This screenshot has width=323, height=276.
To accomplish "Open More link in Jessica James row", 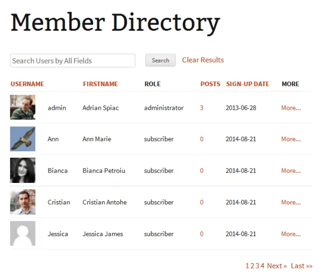I will (291, 234).
